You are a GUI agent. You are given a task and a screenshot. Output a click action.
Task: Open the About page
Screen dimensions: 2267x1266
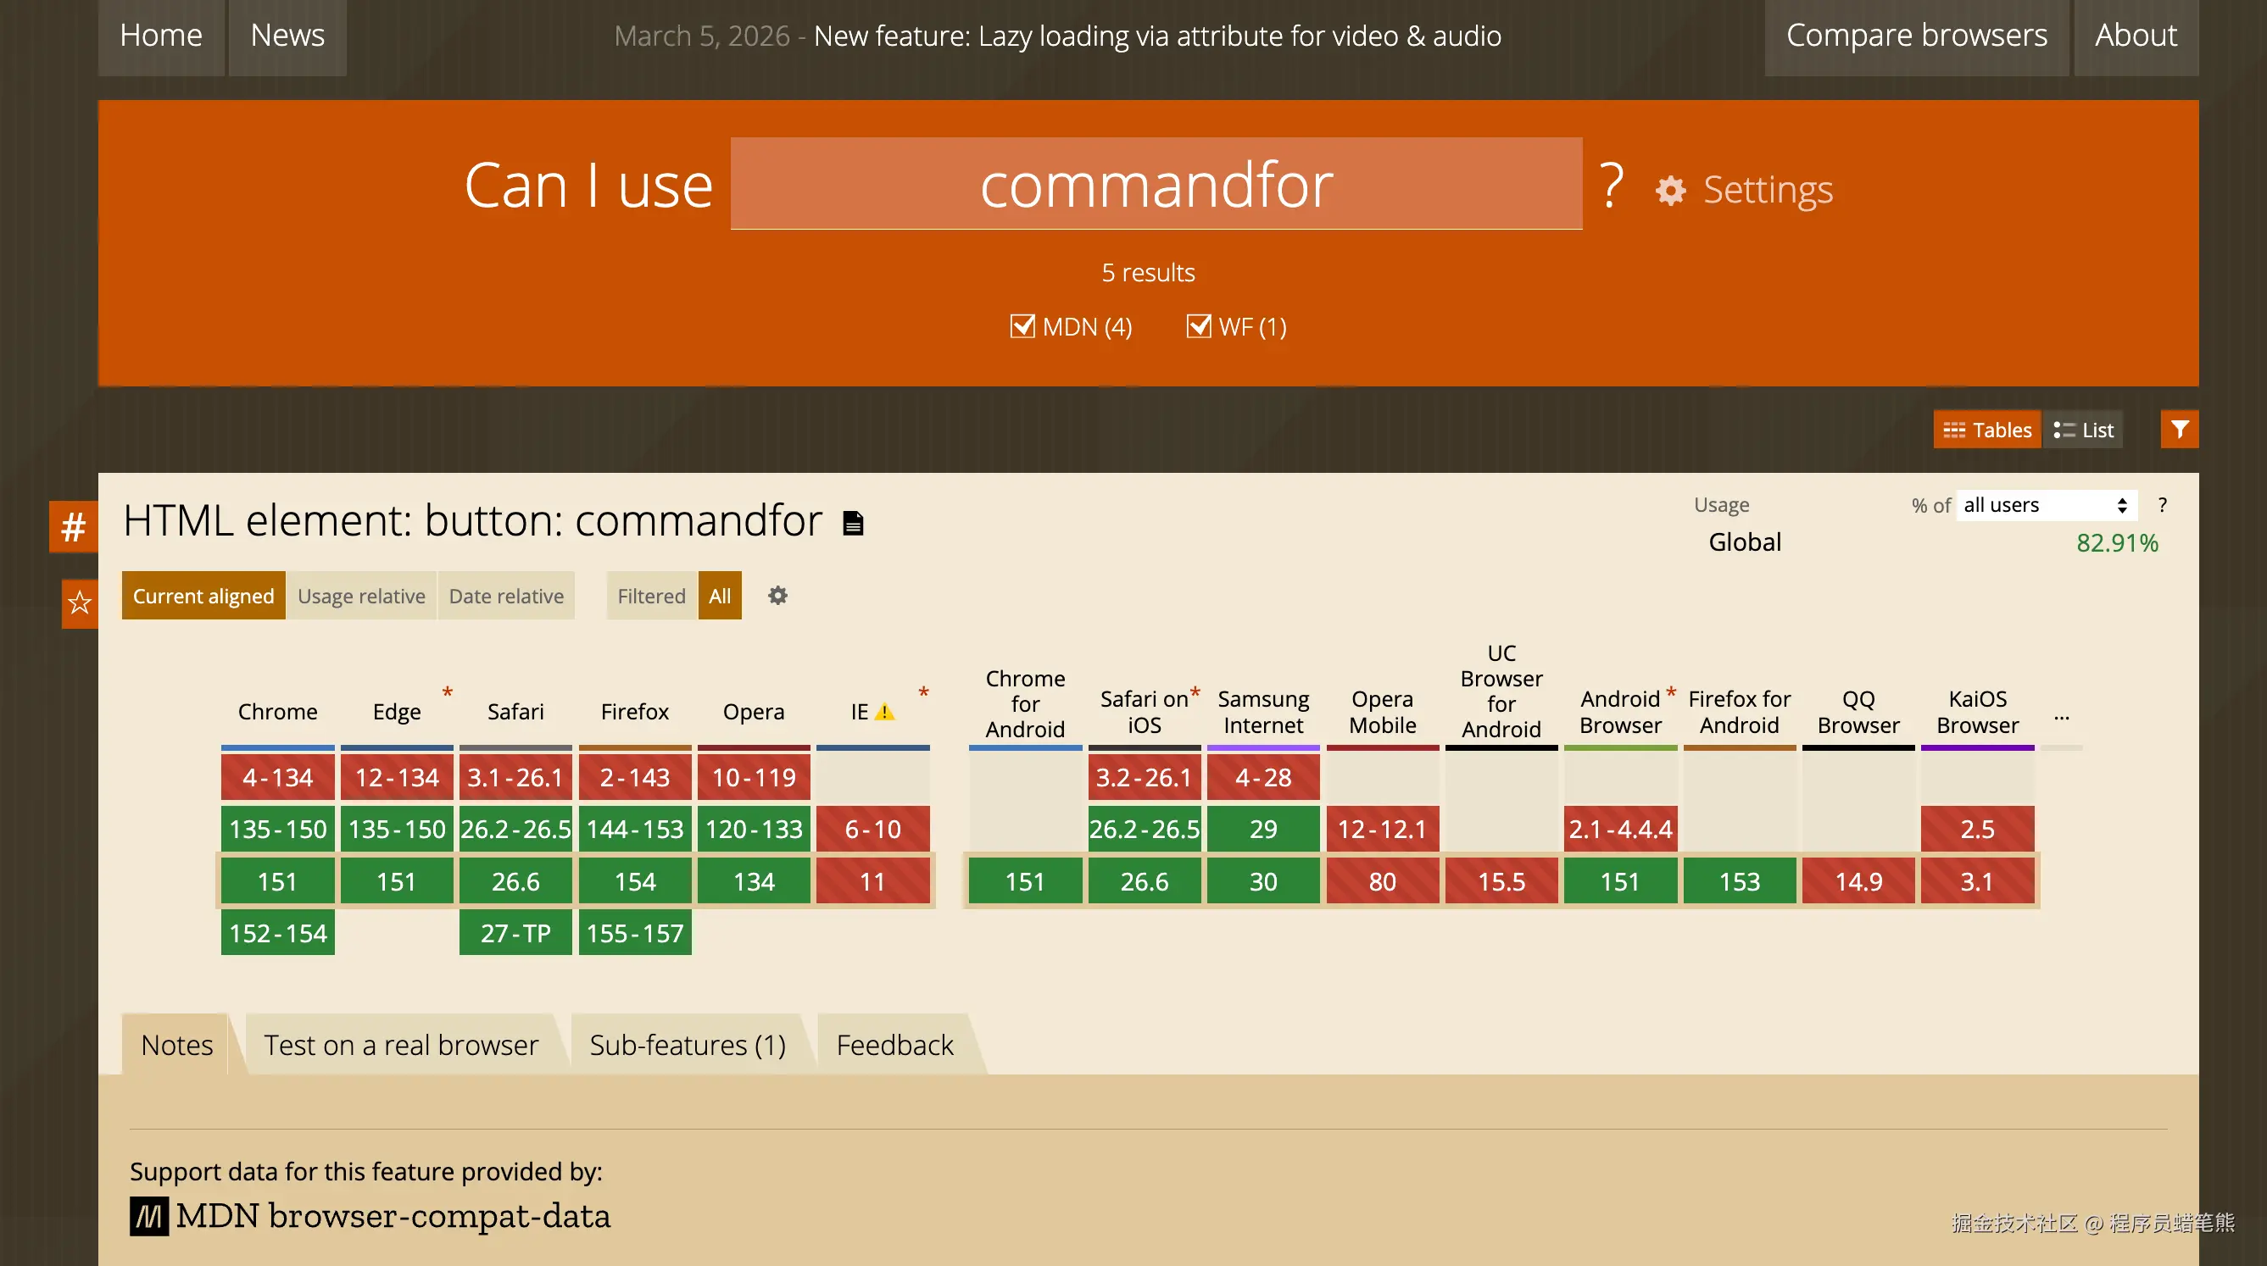pos(2136,36)
